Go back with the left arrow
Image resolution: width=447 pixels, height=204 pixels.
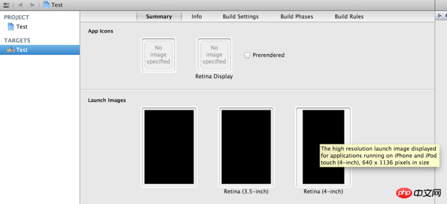point(20,5)
